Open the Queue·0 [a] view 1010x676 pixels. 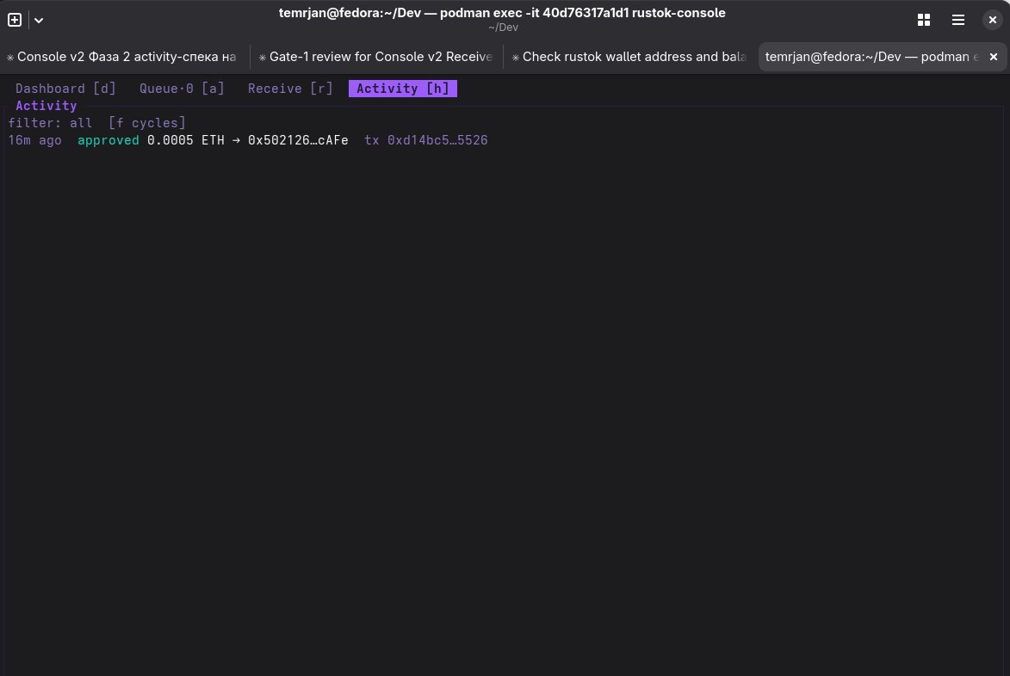[182, 89]
